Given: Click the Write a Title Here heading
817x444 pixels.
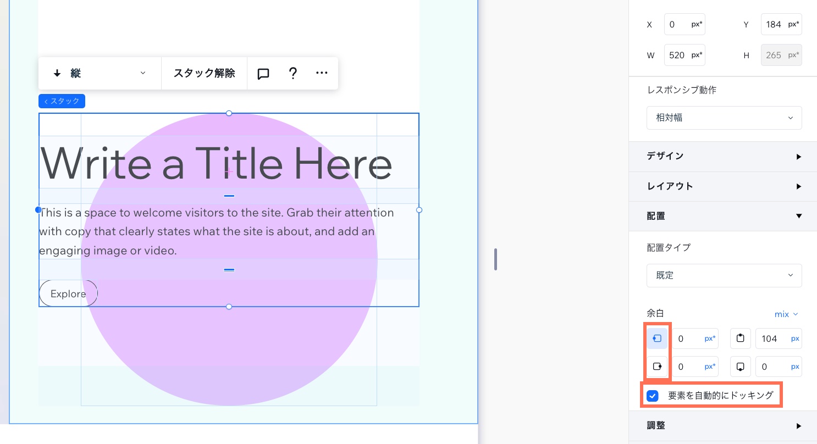Looking at the screenshot, I should coord(216,163).
